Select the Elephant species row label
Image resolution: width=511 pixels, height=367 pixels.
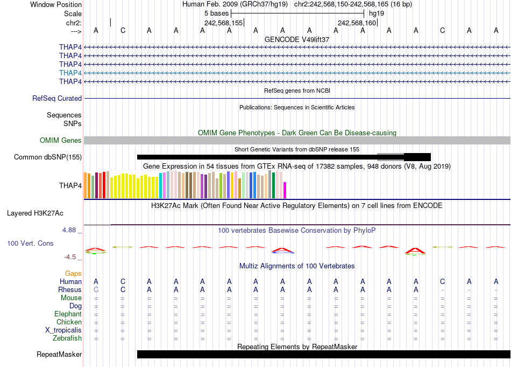click(x=68, y=314)
